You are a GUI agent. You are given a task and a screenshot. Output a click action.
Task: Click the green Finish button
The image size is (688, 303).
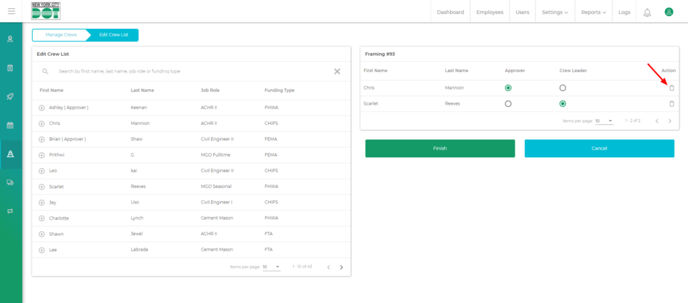pos(440,148)
